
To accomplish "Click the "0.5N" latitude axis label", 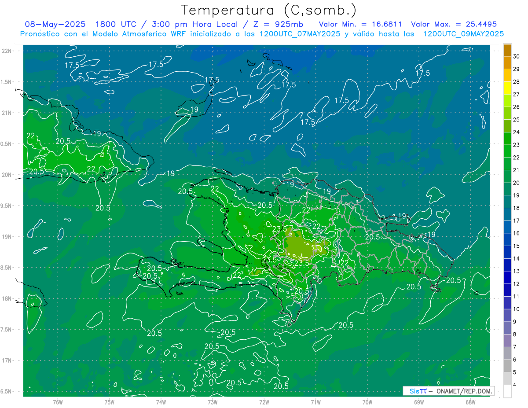I will click(x=7, y=144).
